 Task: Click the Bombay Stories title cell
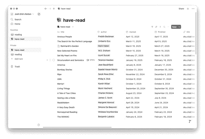65,70
